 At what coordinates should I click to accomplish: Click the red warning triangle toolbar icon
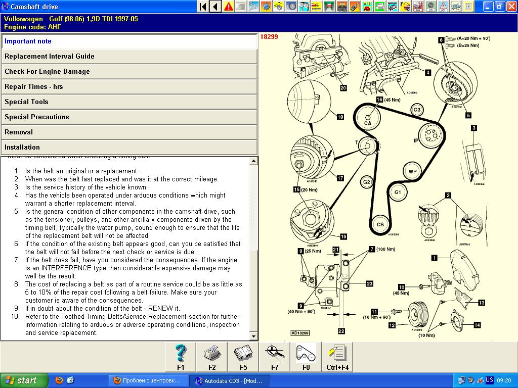click(229, 7)
